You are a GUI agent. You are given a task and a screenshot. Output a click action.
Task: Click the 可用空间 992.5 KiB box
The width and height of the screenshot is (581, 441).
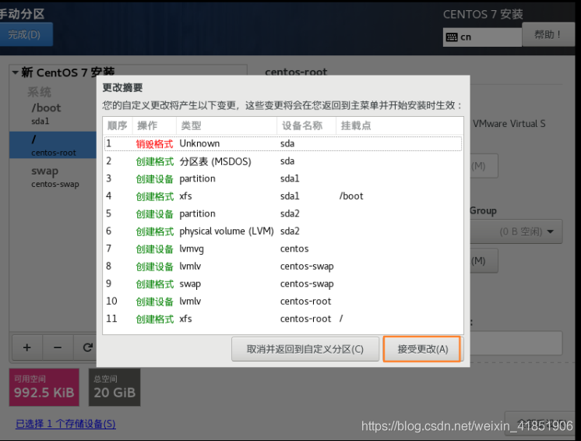pos(44,387)
